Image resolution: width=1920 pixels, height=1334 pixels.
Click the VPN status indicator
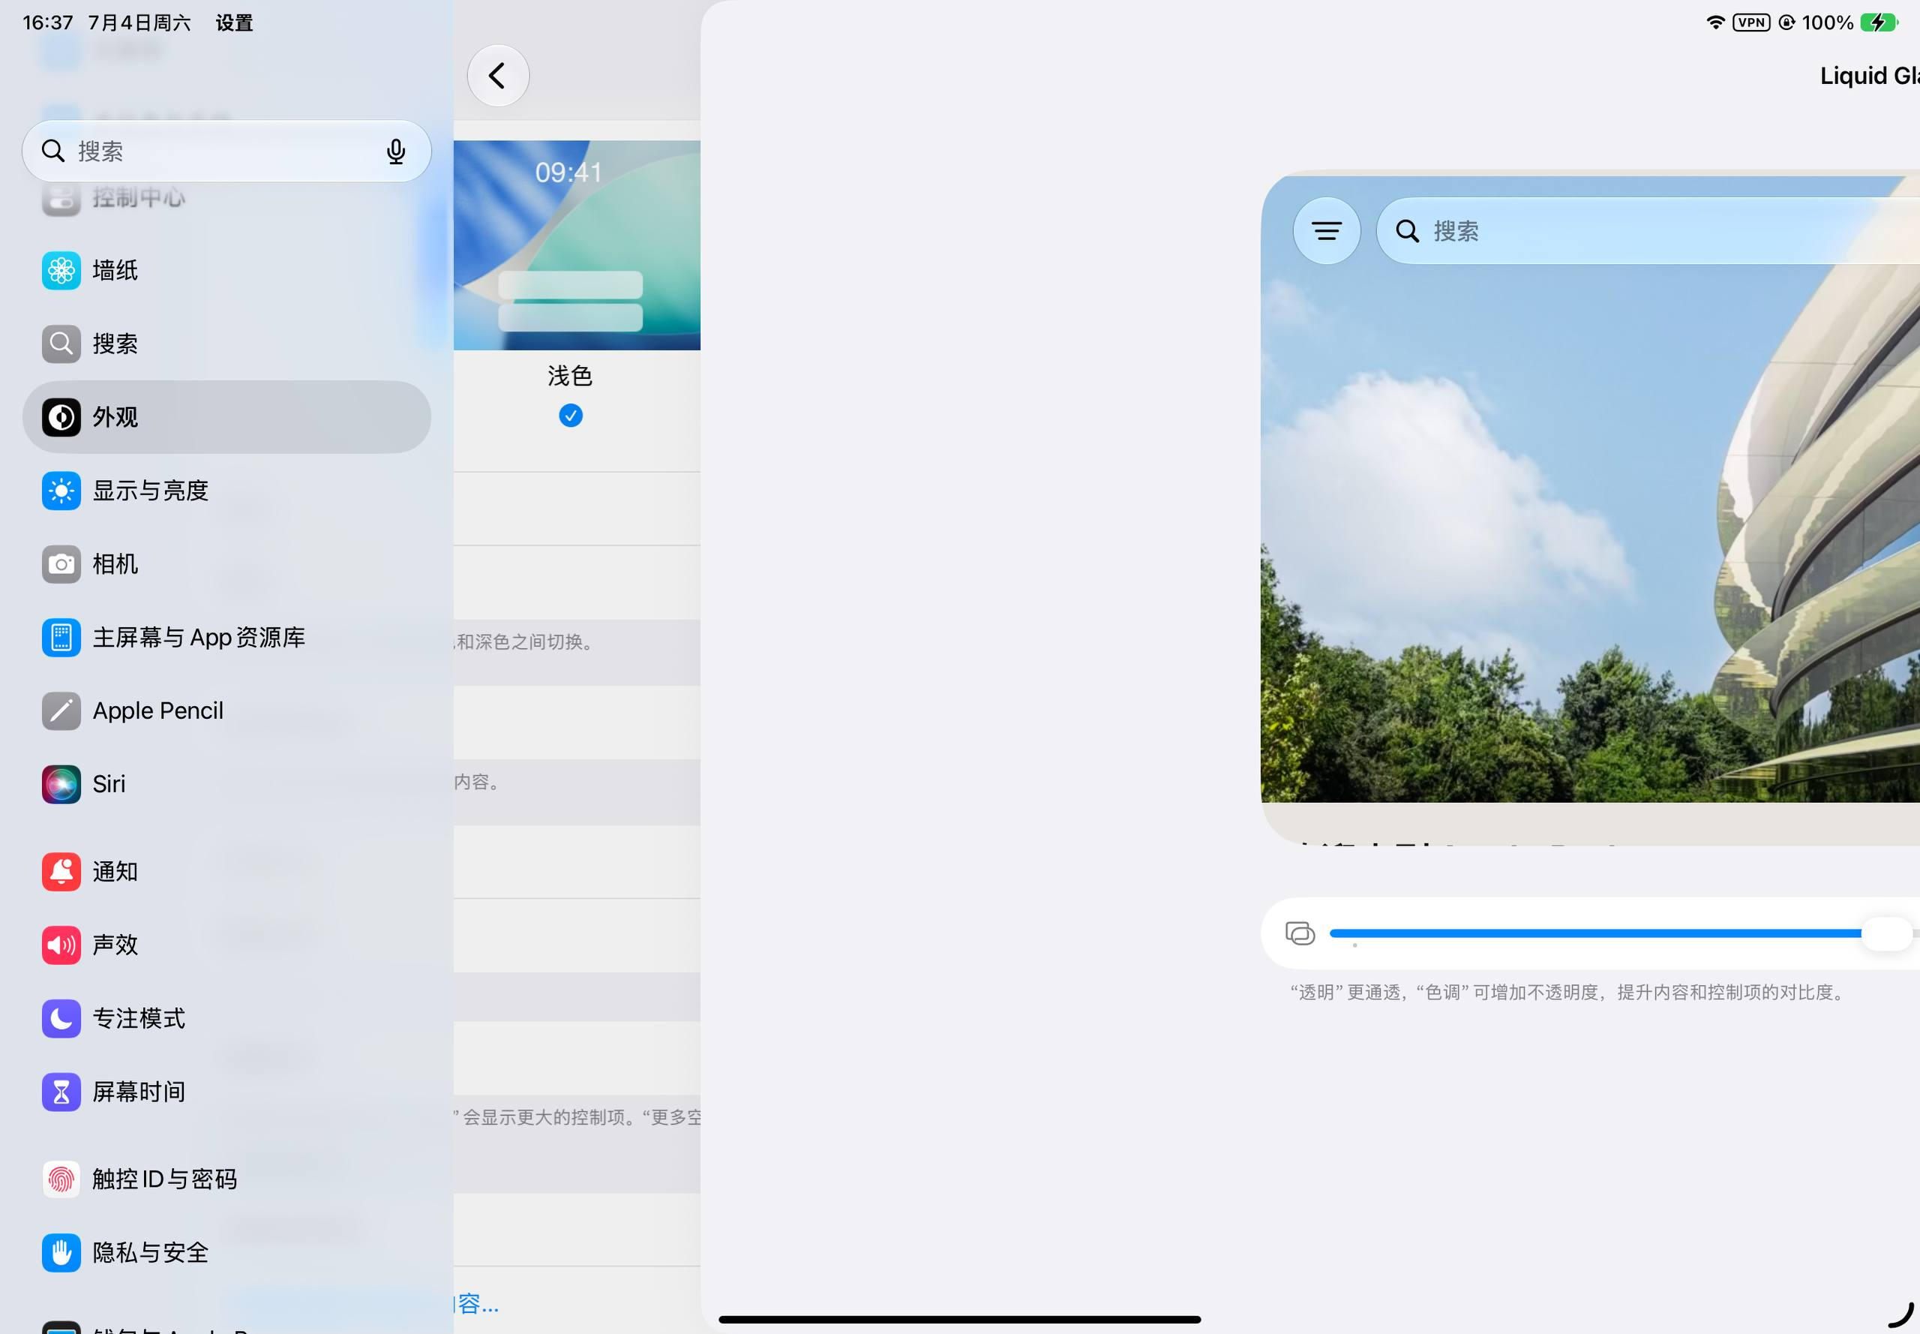tap(1751, 23)
